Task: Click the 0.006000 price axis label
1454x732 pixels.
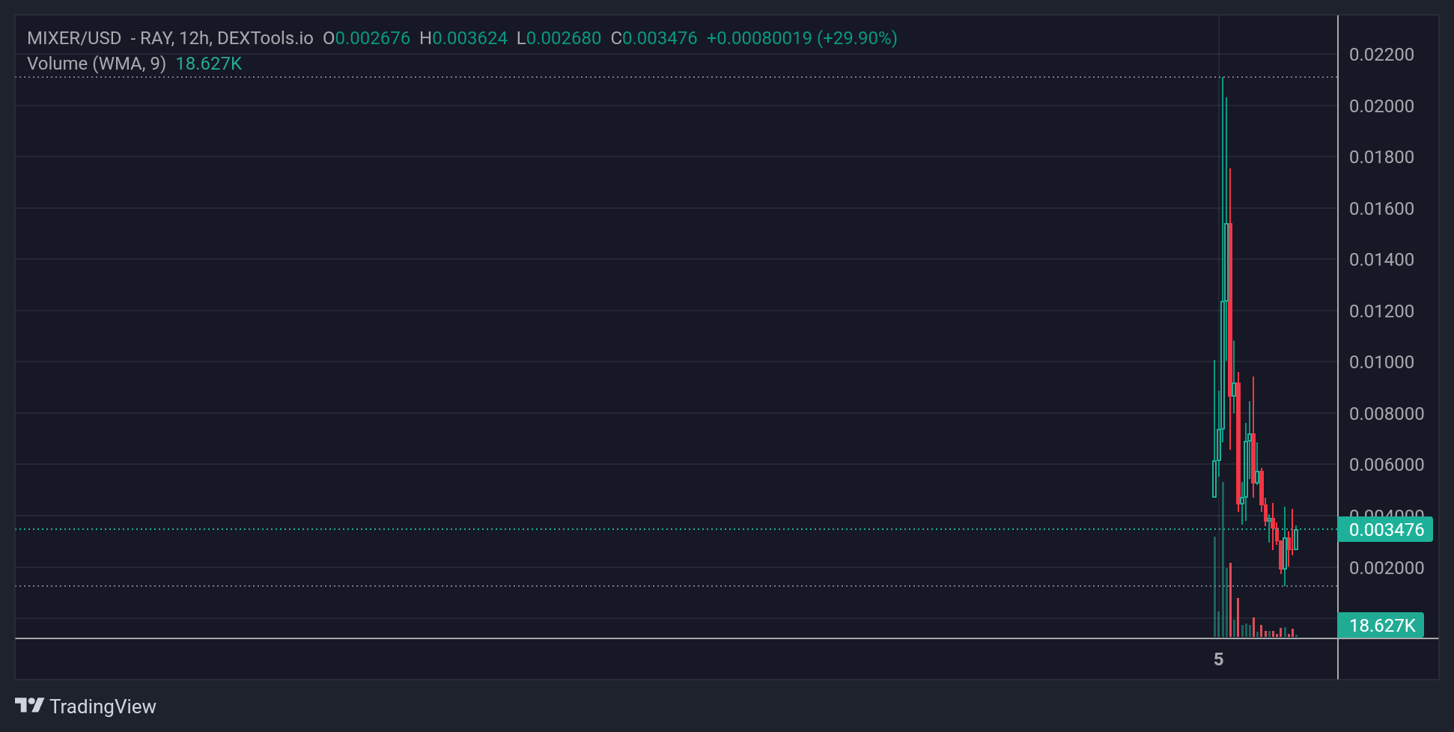Action: 1387,465
